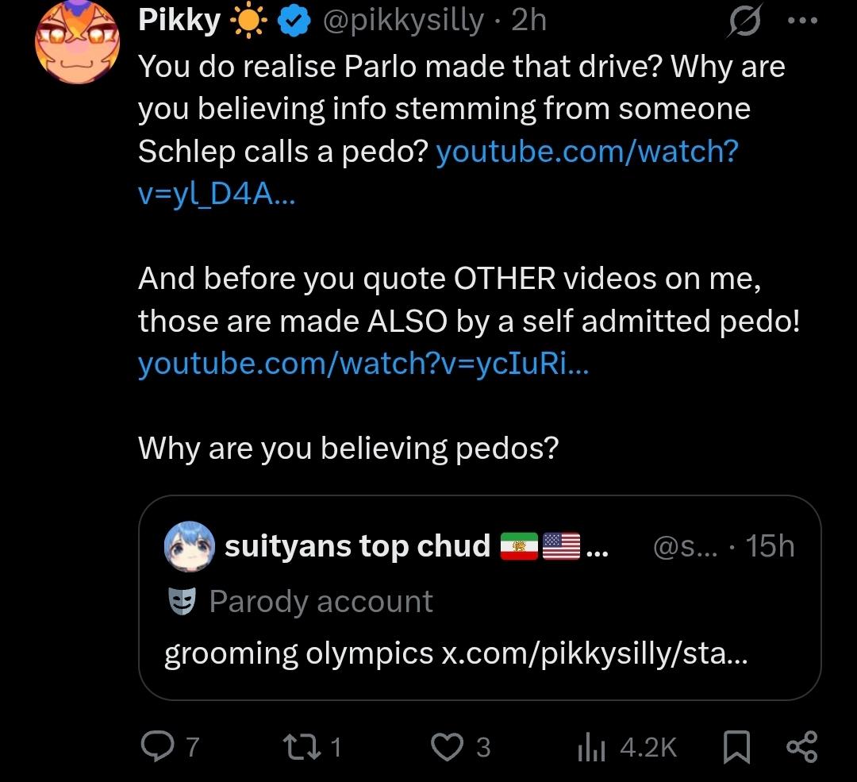Click the Parody account mask icon
Image resolution: width=857 pixels, height=782 pixels.
point(182,602)
